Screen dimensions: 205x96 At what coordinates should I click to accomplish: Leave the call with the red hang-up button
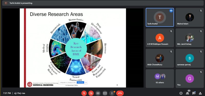120,93
